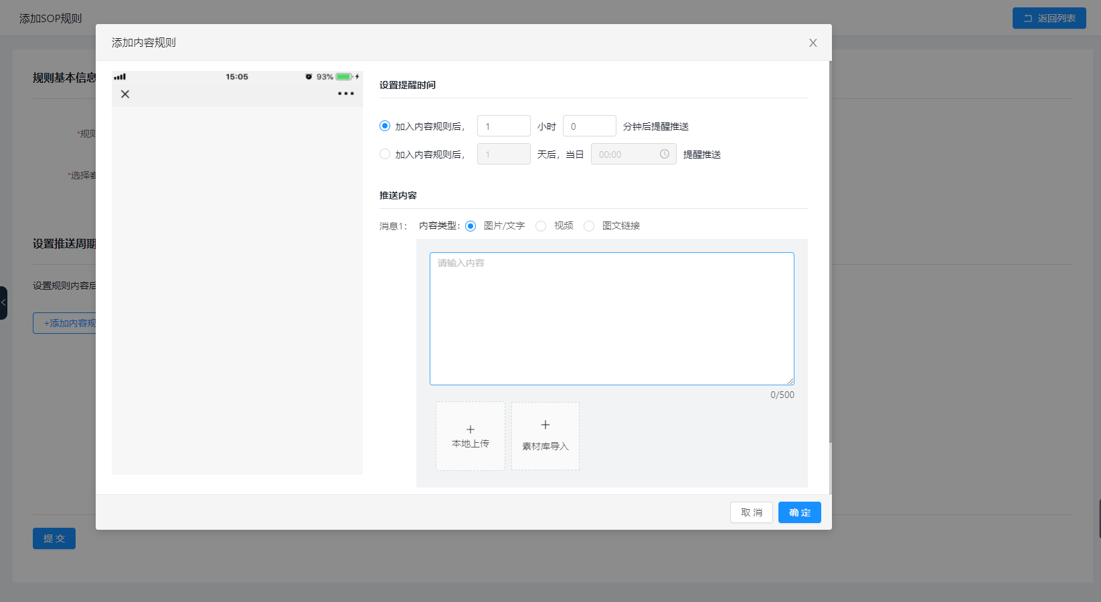The height and width of the screenshot is (602, 1101).
Task: Click the plus icon for 本地上传
Action: click(x=471, y=429)
